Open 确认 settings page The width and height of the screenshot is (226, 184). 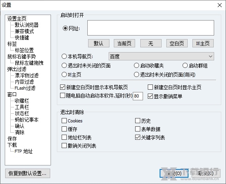[19, 126]
